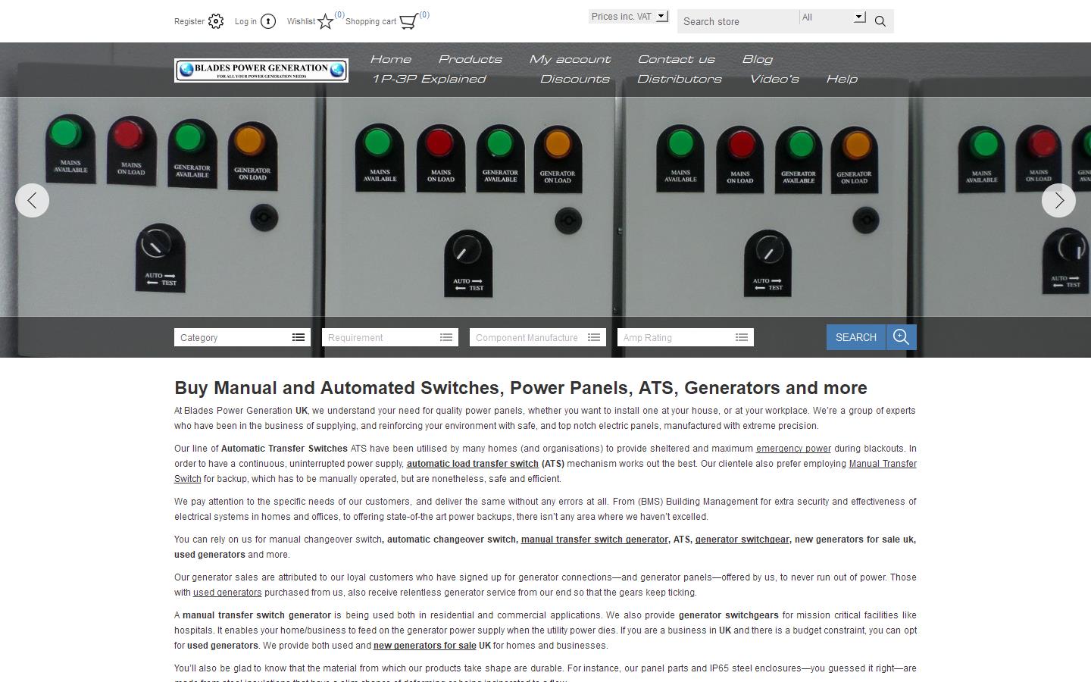Open the Register settings gear icon
Image resolution: width=1091 pixels, height=682 pixels.
pos(216,21)
